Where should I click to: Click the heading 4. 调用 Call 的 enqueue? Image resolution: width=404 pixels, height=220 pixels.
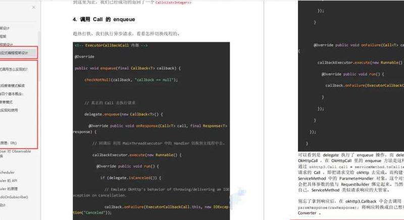104,20
